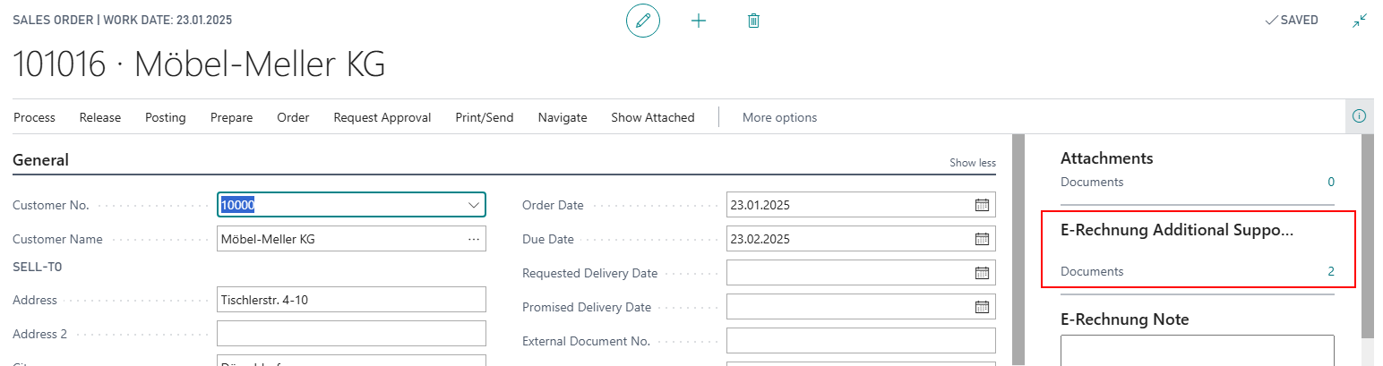Open the Order Date calendar picker

pyautogui.click(x=982, y=205)
